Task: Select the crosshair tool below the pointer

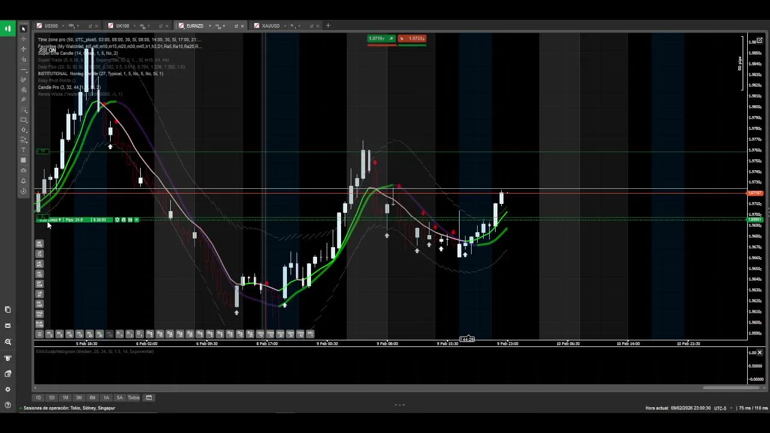Action: (23, 38)
